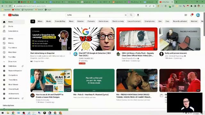Select the Smartphones filter chip
The height and width of the screenshot is (115, 205).
pyautogui.click(x=150, y=21)
